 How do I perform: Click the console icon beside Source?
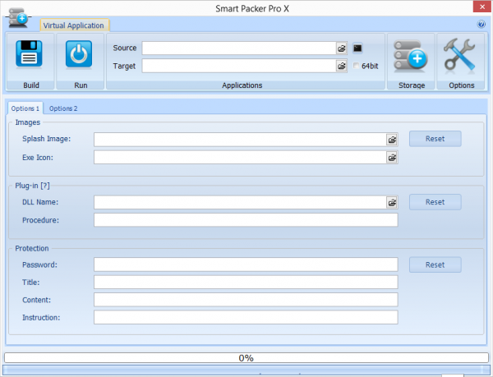(x=357, y=48)
